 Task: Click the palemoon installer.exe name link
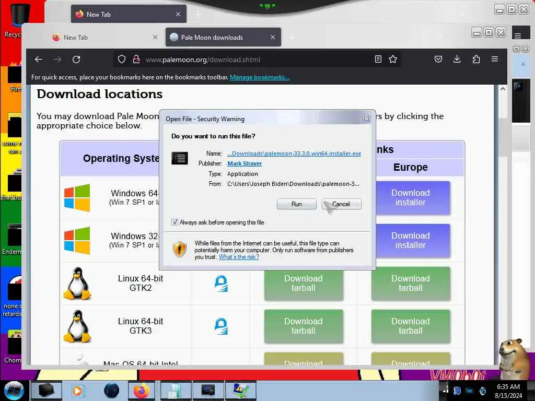294,154
